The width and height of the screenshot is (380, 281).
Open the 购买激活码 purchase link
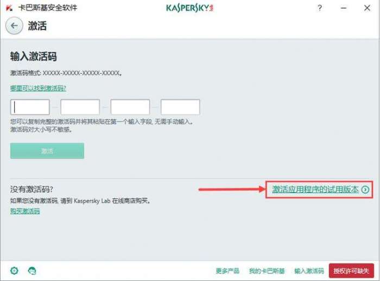click(25, 211)
